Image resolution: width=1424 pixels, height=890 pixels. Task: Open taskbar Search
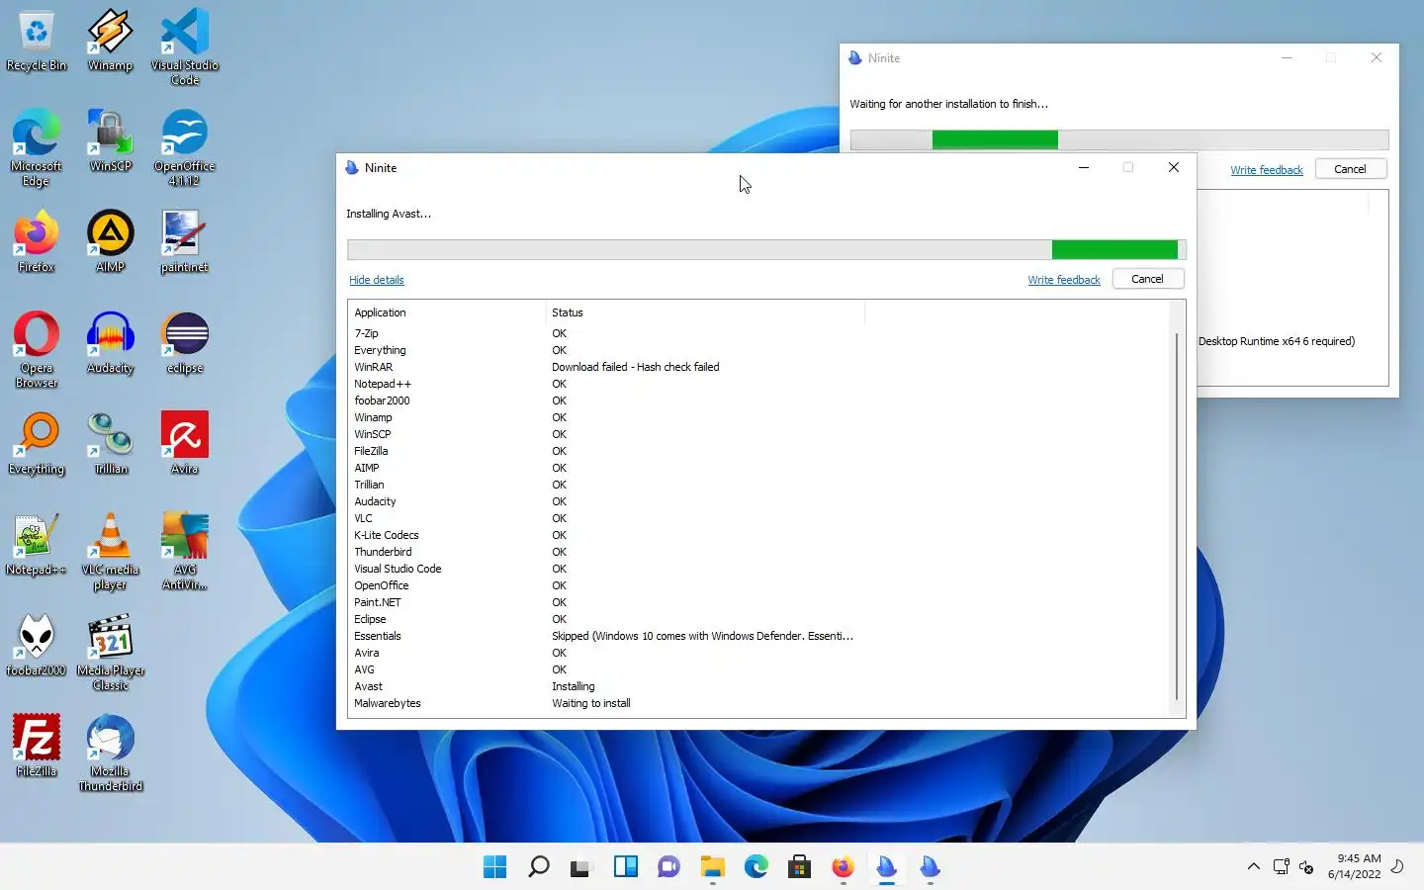coord(538,867)
